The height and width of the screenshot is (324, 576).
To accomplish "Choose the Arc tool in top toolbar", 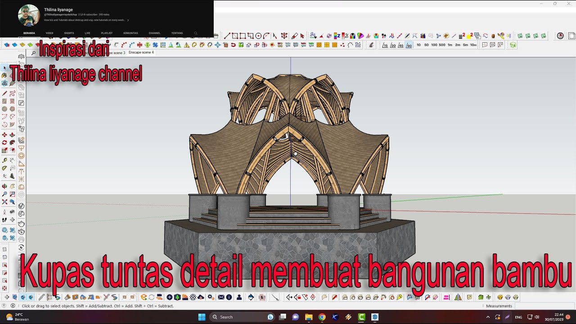I will pyautogui.click(x=266, y=36).
